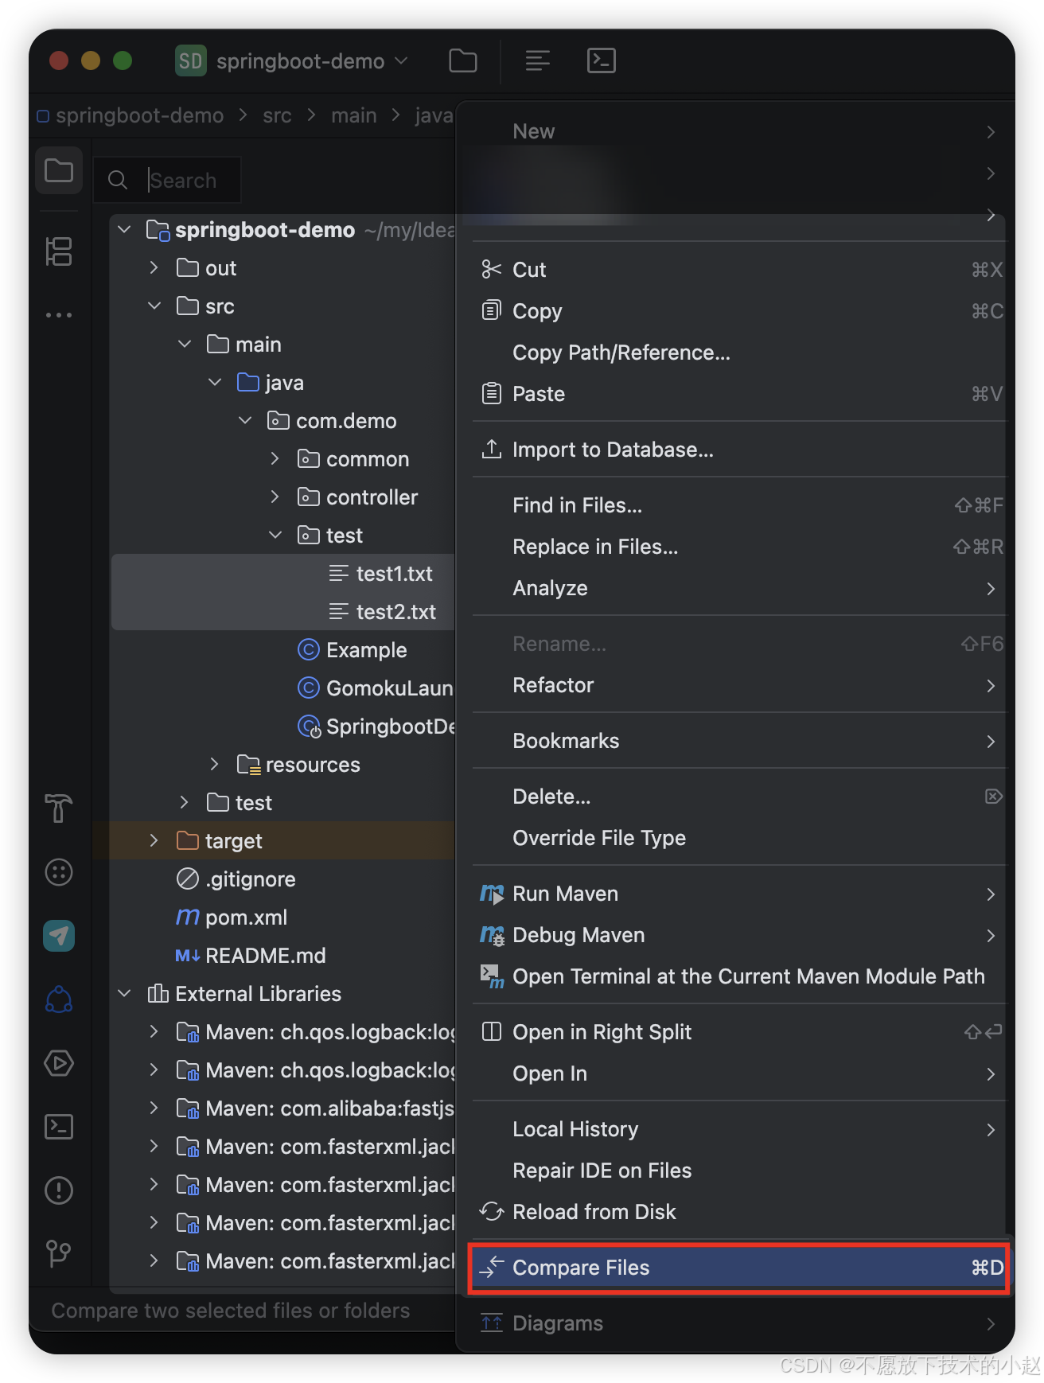Select test2.txt in project tree

(x=282, y=612)
